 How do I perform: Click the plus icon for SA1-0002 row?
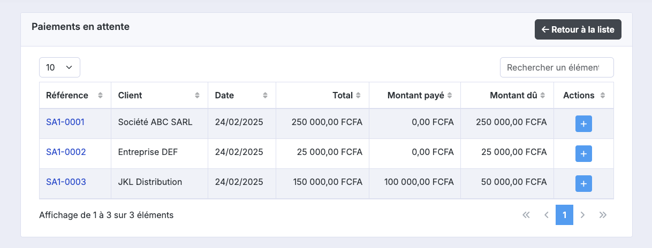(583, 153)
